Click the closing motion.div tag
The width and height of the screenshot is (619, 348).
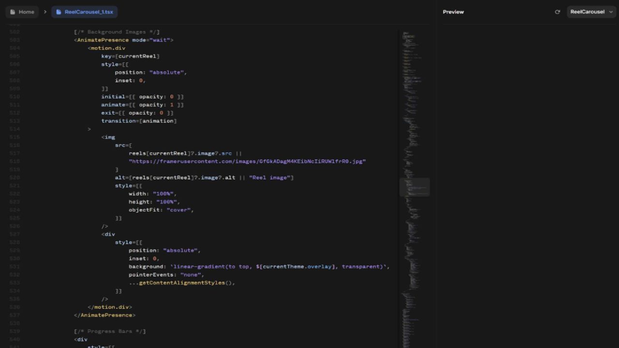[110, 307]
